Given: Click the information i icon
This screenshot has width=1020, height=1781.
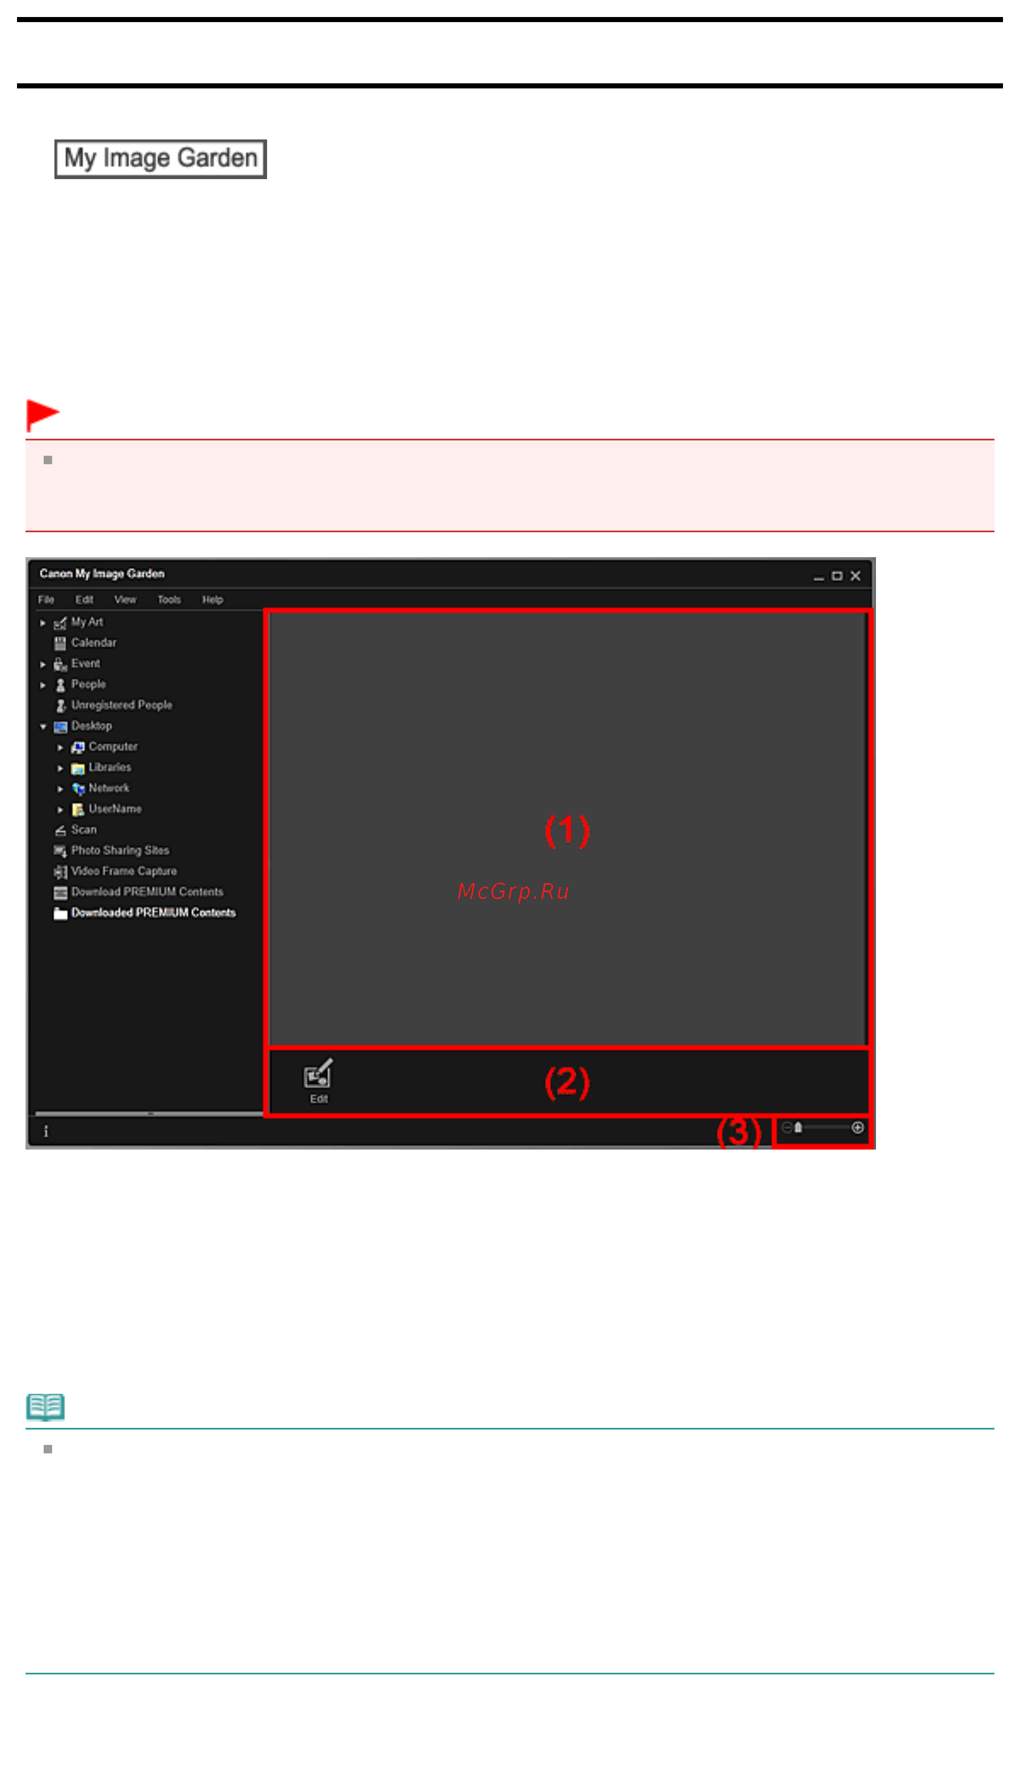Looking at the screenshot, I should tap(46, 1132).
